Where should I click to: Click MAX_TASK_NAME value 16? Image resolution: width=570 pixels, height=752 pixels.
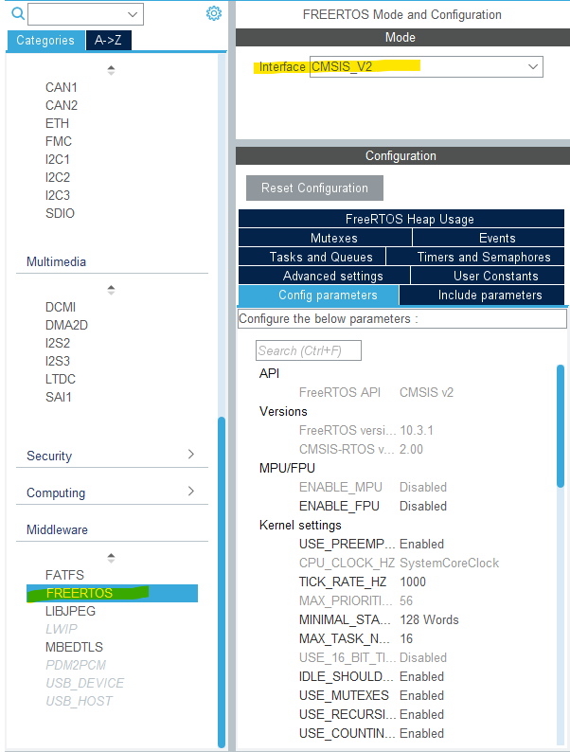[406, 638]
